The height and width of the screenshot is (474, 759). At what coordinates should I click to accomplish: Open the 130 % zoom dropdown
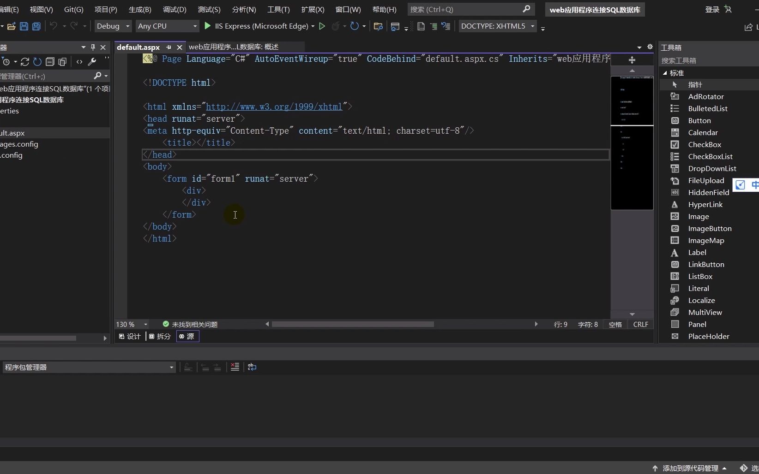(132, 325)
